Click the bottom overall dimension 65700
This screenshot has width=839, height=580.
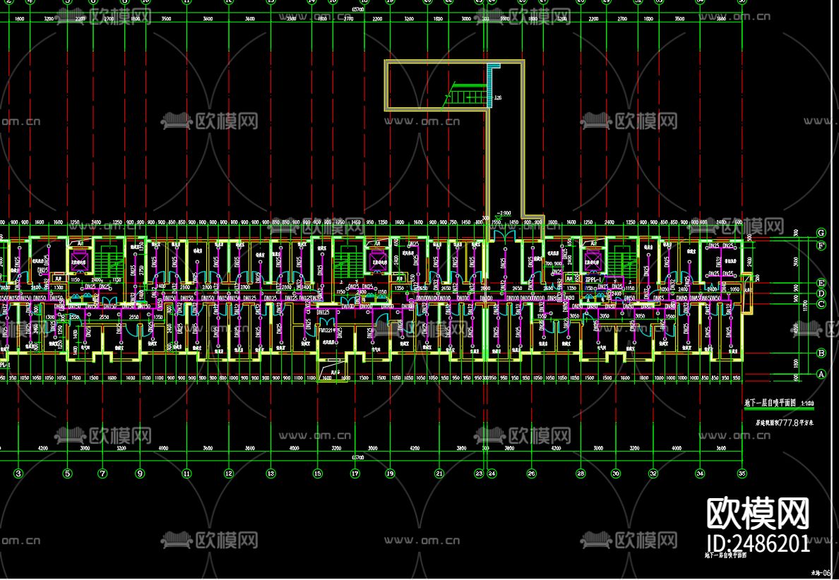coord(357,458)
